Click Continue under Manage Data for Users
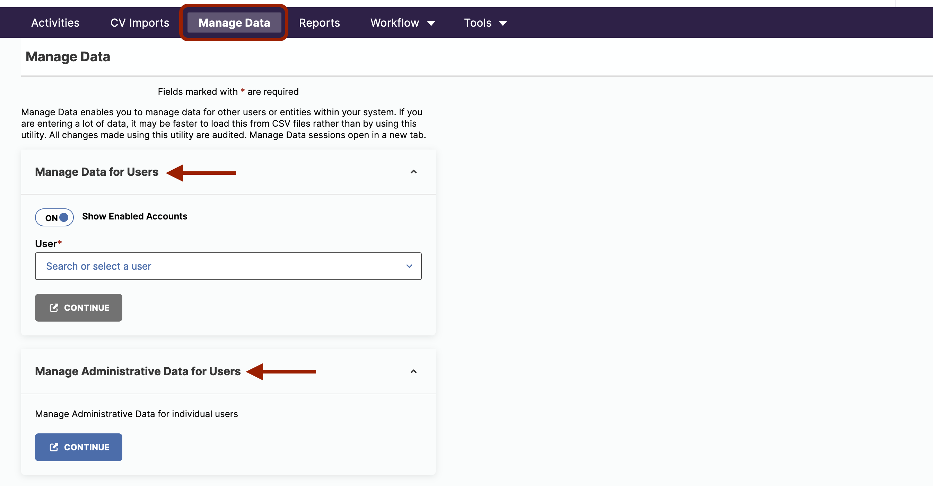 78,308
